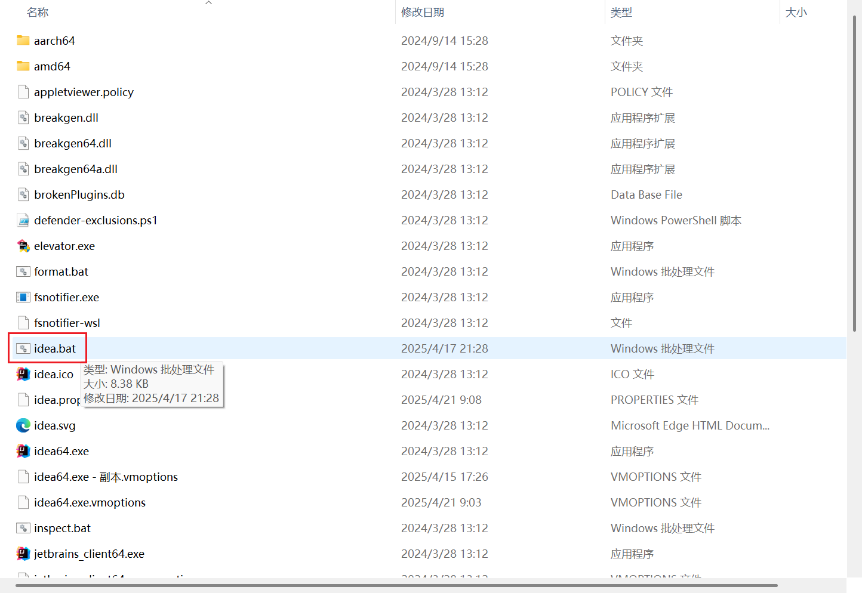This screenshot has width=862, height=593.
Task: Click the breakgen.dll file icon
Action: click(x=23, y=118)
